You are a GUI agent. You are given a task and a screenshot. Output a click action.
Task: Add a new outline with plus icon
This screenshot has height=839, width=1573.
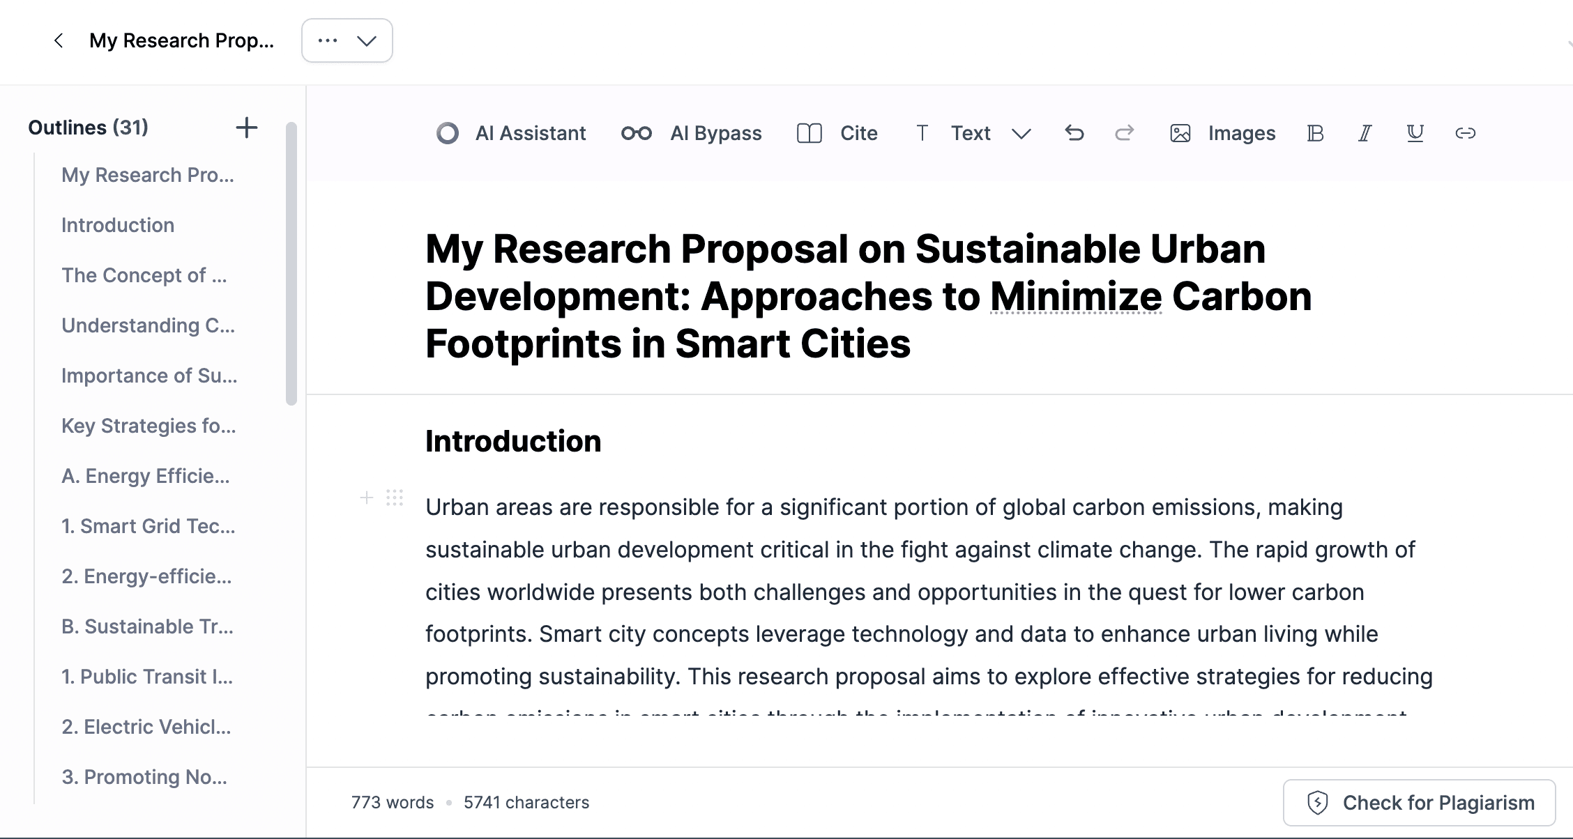[x=246, y=128]
